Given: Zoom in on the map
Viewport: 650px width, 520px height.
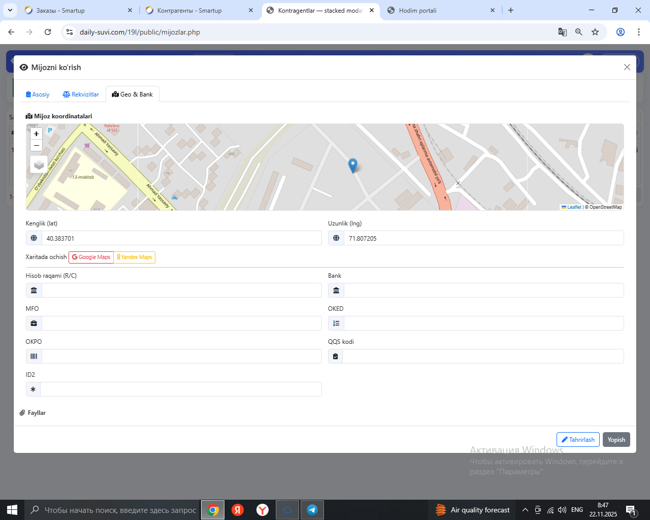Looking at the screenshot, I should pyautogui.click(x=36, y=134).
